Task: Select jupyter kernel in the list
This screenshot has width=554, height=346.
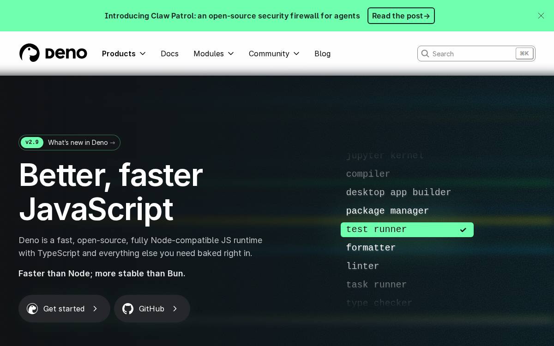Action: tap(385, 155)
